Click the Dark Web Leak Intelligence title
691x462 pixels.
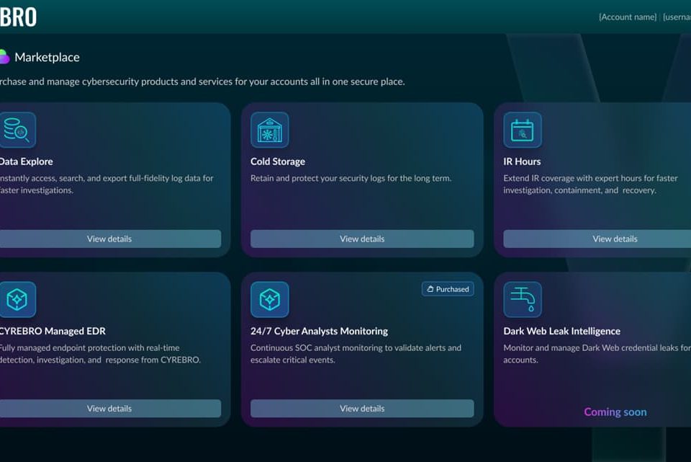[x=561, y=332]
